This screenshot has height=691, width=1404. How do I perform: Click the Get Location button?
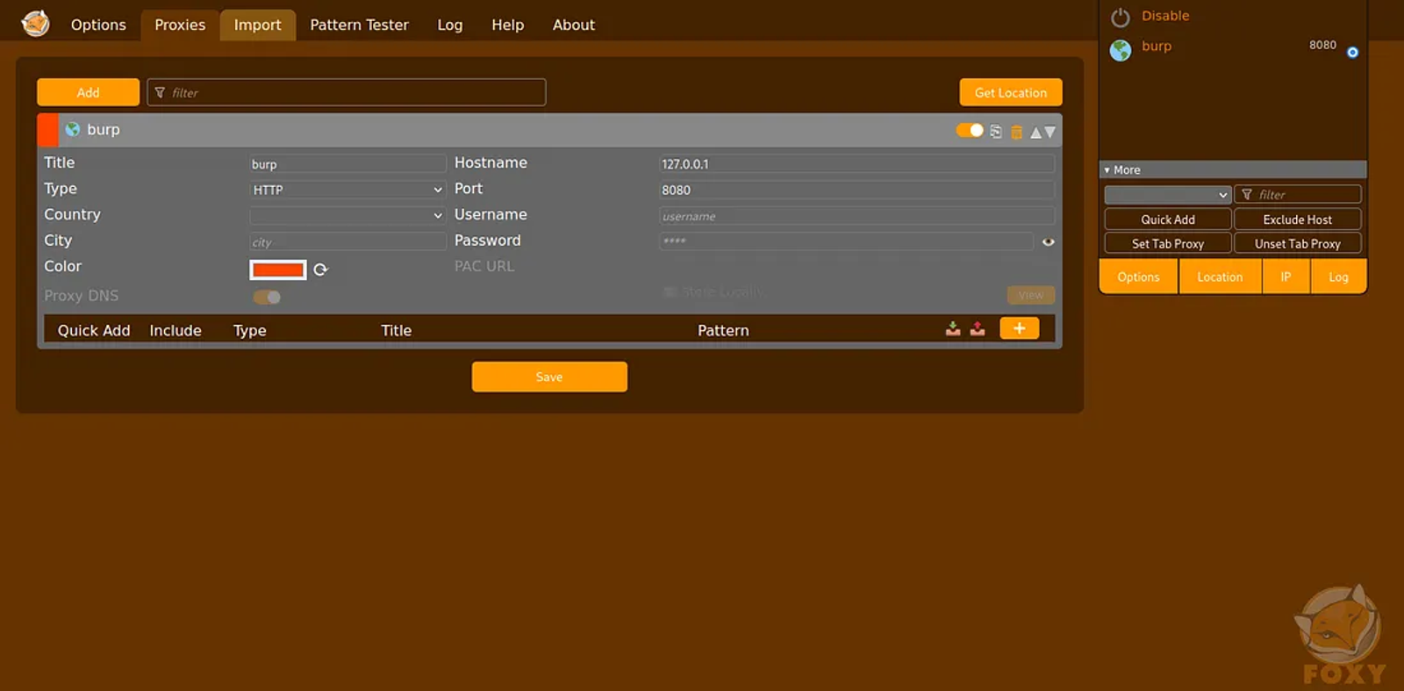tap(1010, 92)
